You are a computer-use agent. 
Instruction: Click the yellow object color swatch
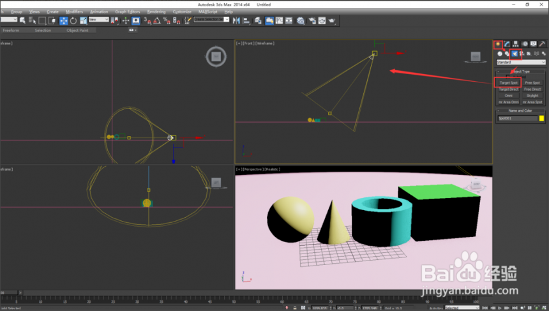pyautogui.click(x=541, y=118)
